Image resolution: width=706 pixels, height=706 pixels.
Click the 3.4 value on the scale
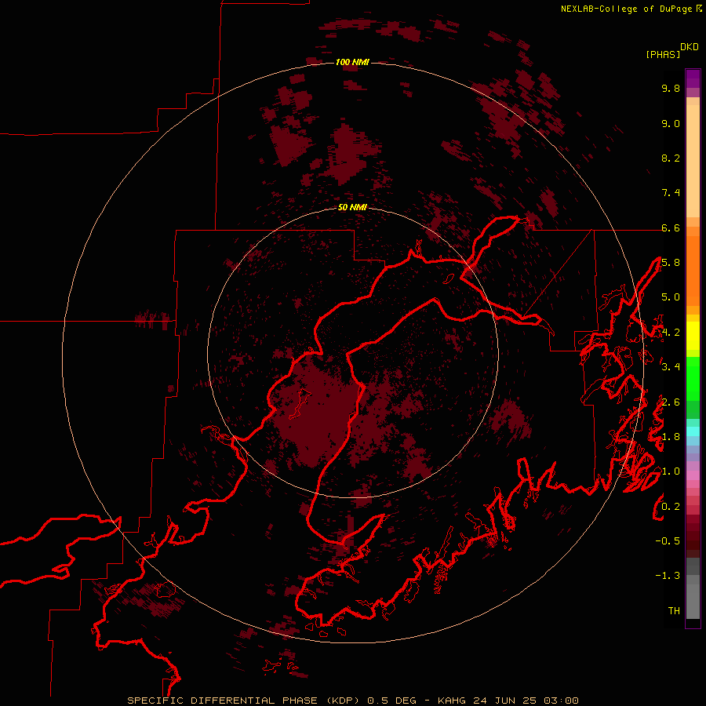(671, 367)
